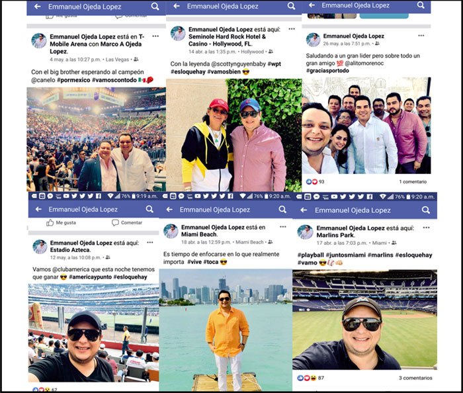Open Estadio Azteca selfie photo
Viewport: 463px width, 393px height.
(94, 333)
